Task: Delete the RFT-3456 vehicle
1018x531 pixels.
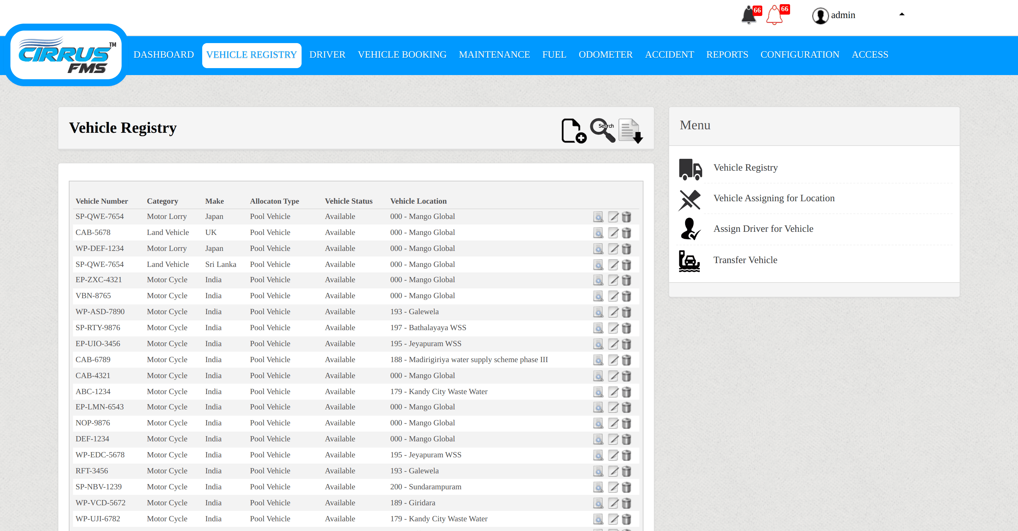Action: [626, 471]
